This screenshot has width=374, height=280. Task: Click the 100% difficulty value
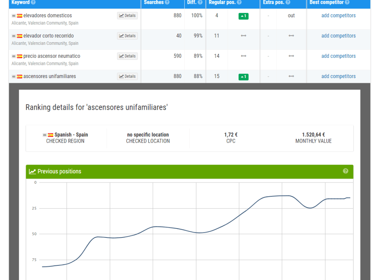pyautogui.click(x=197, y=15)
